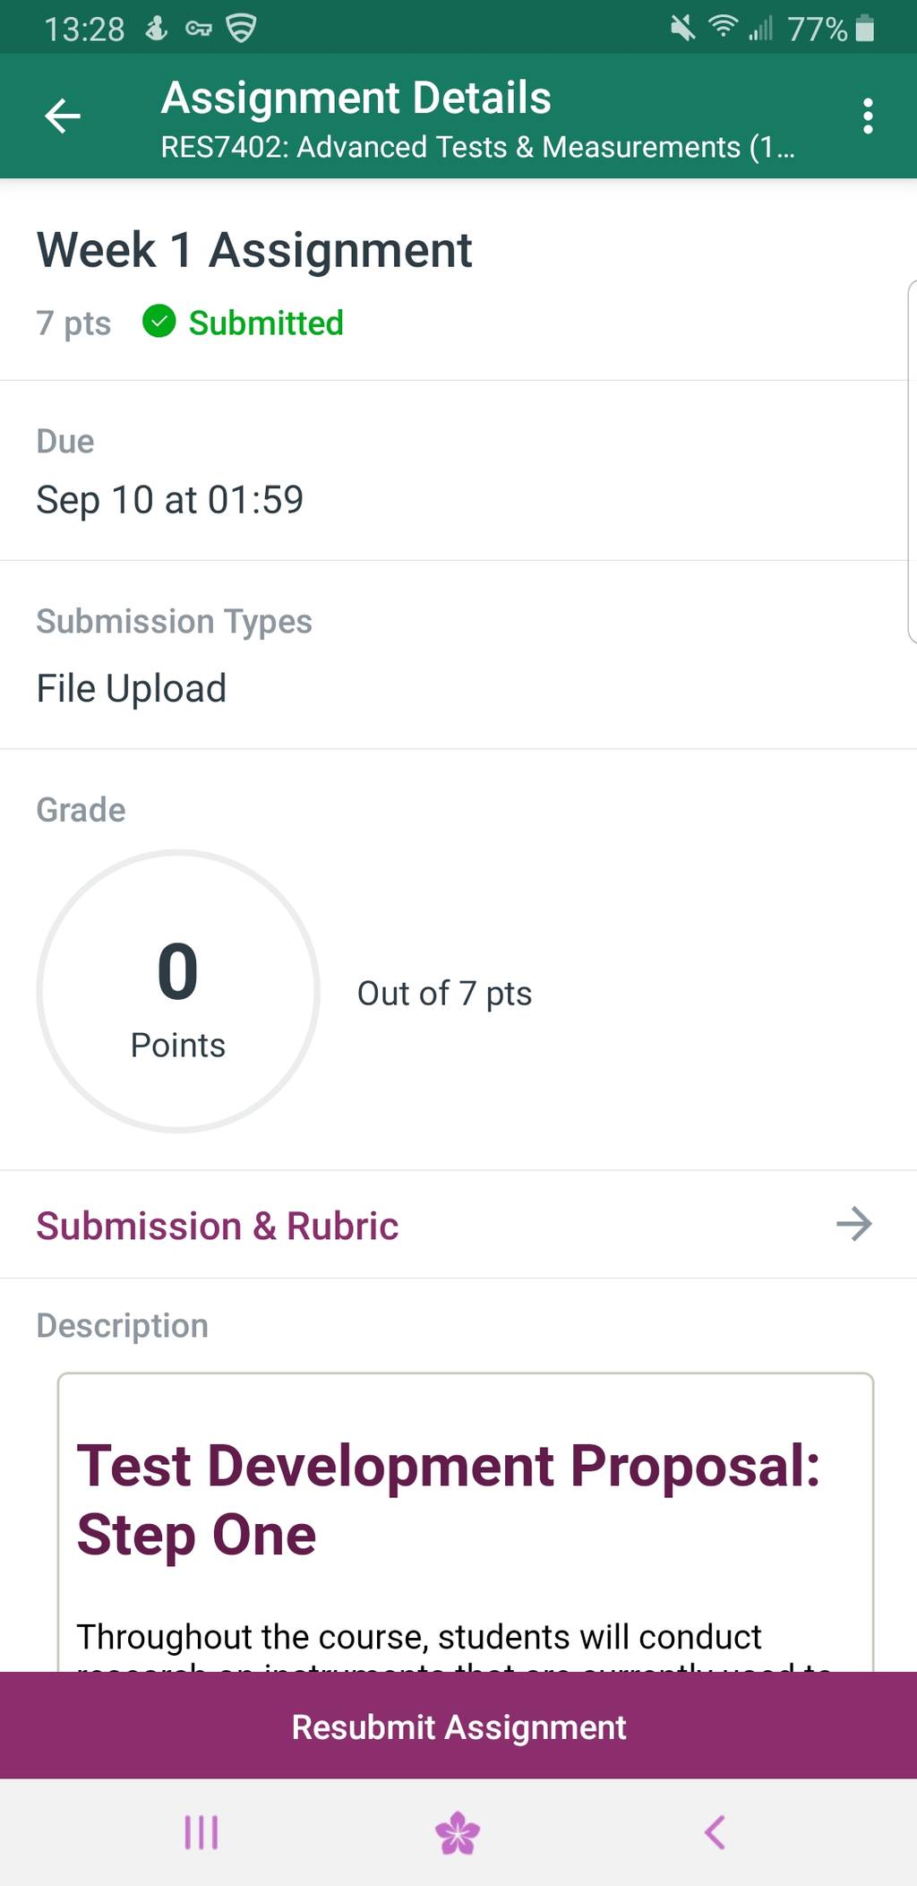Tap the Android back chevron
917x1886 pixels.
tap(715, 1832)
